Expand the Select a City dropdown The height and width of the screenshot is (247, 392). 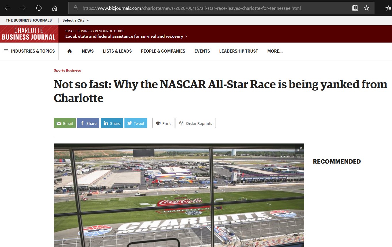76,20
